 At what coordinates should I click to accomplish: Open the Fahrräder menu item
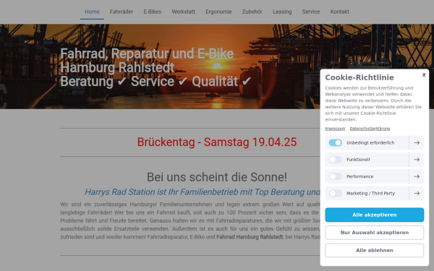point(122,12)
